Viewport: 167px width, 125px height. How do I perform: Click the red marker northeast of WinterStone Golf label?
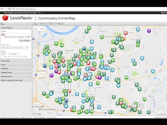click(x=126, y=33)
